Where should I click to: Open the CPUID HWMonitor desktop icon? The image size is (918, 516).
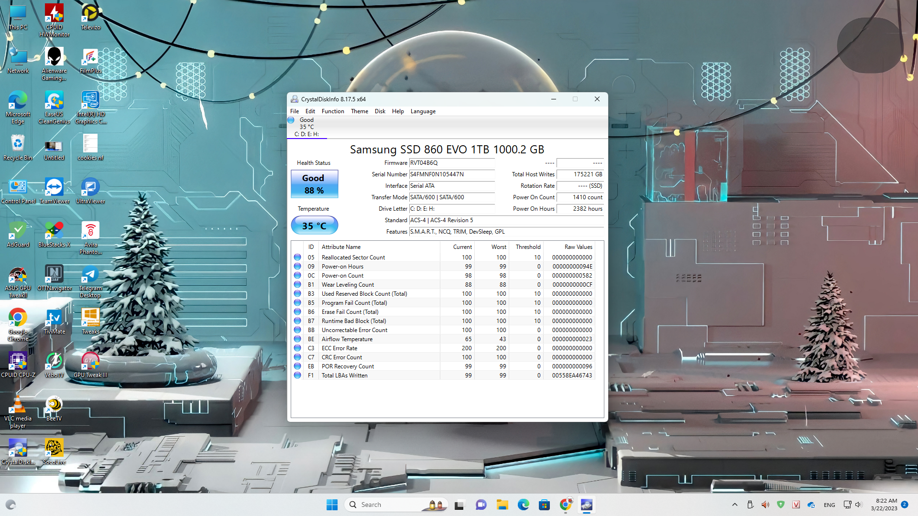(x=54, y=20)
